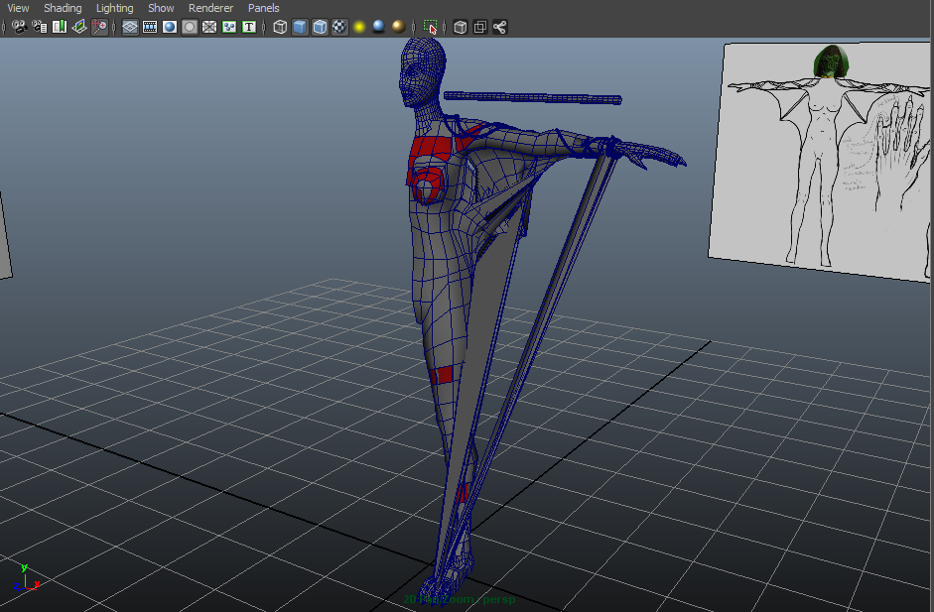Image resolution: width=934 pixels, height=612 pixels.
Task: Click the Select Camera icon
Action: pyautogui.click(x=20, y=27)
